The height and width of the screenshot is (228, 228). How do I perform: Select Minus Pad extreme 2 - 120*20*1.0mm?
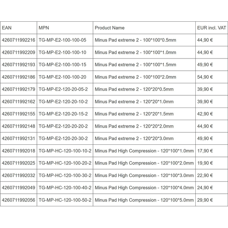click(x=134, y=101)
